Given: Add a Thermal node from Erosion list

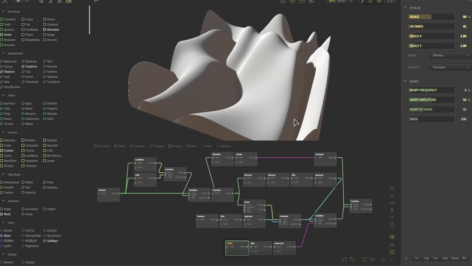Looking at the screenshot, I should coord(29,166).
